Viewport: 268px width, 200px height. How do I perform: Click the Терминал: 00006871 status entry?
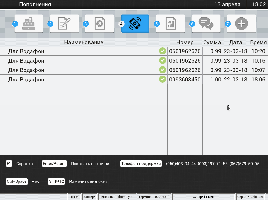154,197
